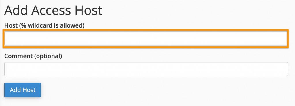295x106 pixels.
Task: Submit the form with the blue Add Host button
Action: click(x=22, y=90)
